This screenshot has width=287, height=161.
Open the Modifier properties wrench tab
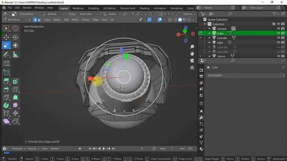click(x=201, y=118)
